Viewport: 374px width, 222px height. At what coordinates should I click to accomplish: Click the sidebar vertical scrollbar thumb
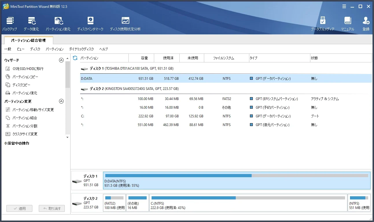[68, 75]
